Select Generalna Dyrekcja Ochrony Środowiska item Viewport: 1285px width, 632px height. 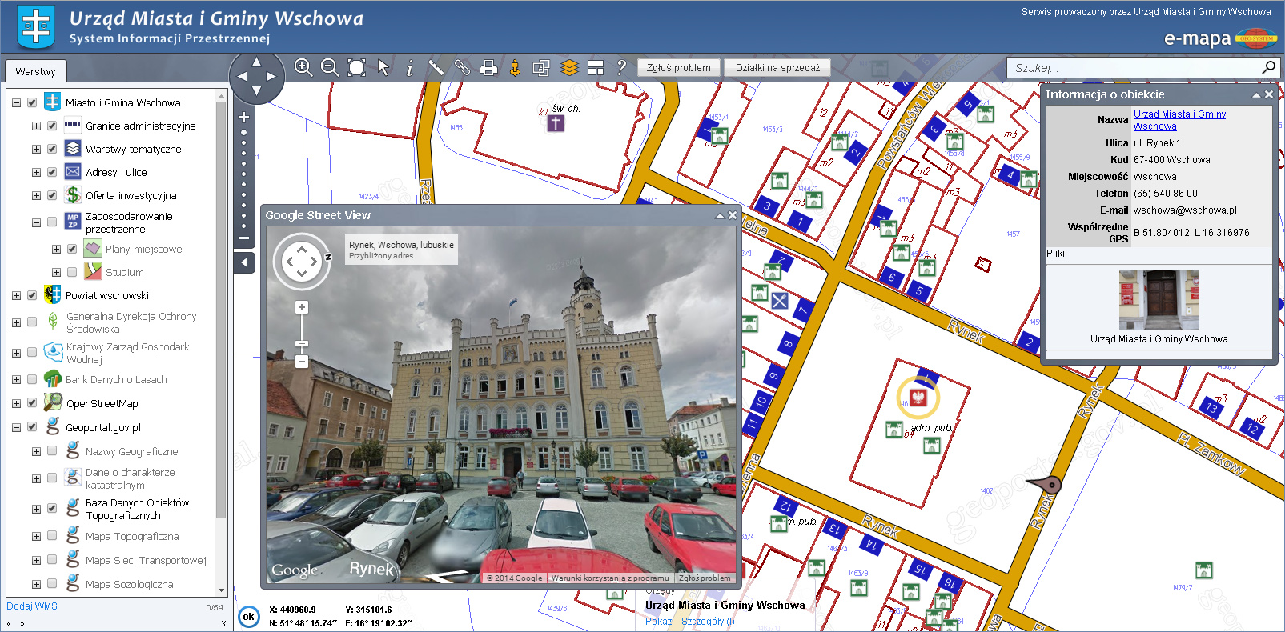(131, 322)
